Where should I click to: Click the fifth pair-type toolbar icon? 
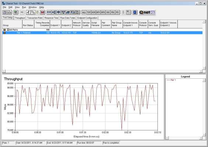coord(68,12)
